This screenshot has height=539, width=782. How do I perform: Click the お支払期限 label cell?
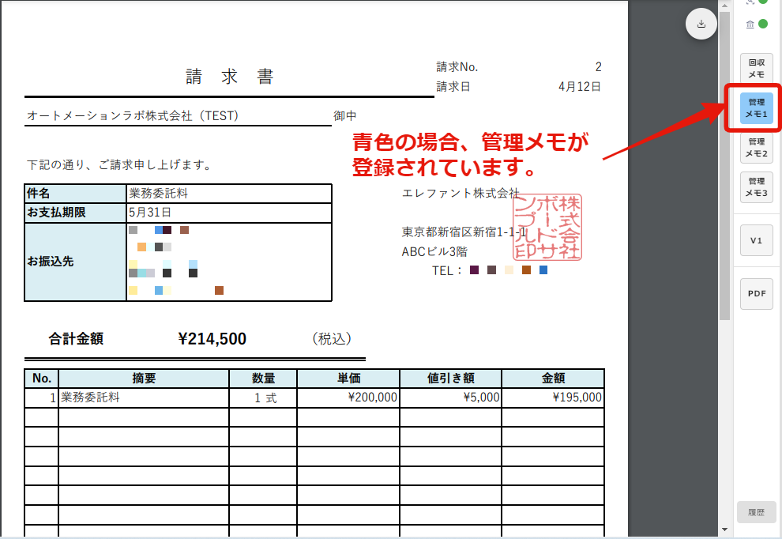[75, 213]
